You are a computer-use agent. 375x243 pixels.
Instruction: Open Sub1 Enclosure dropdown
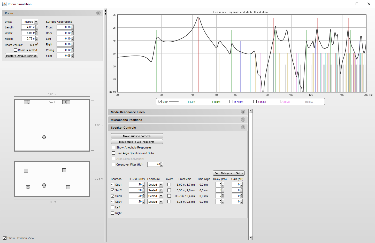(x=161, y=184)
